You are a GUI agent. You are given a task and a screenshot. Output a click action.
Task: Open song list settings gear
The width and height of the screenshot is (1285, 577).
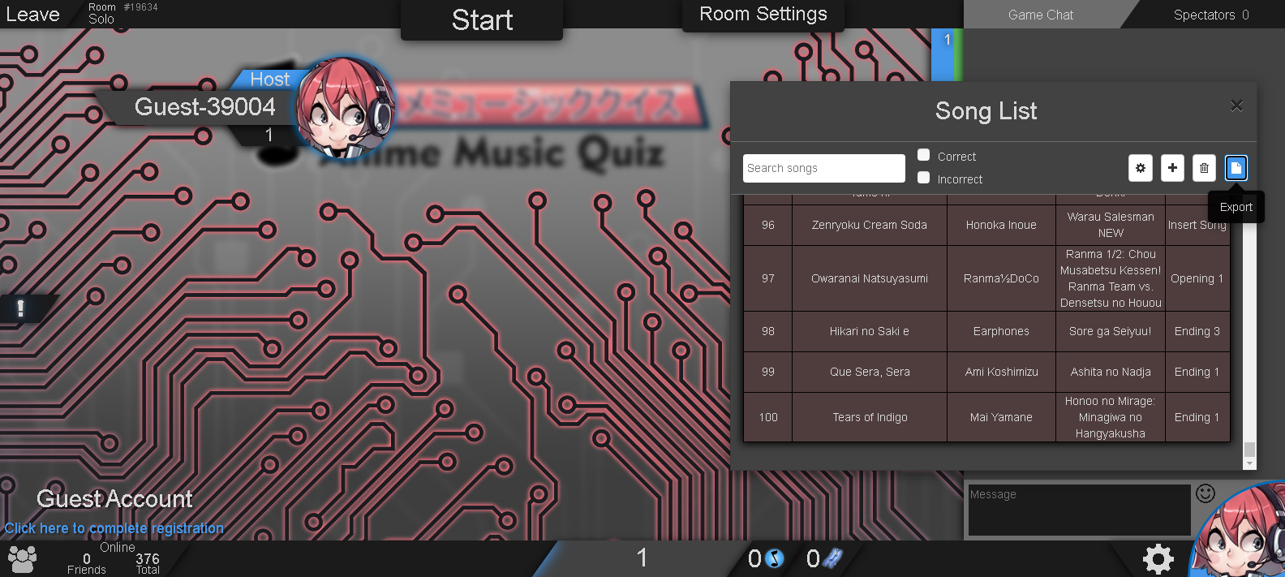pos(1141,168)
